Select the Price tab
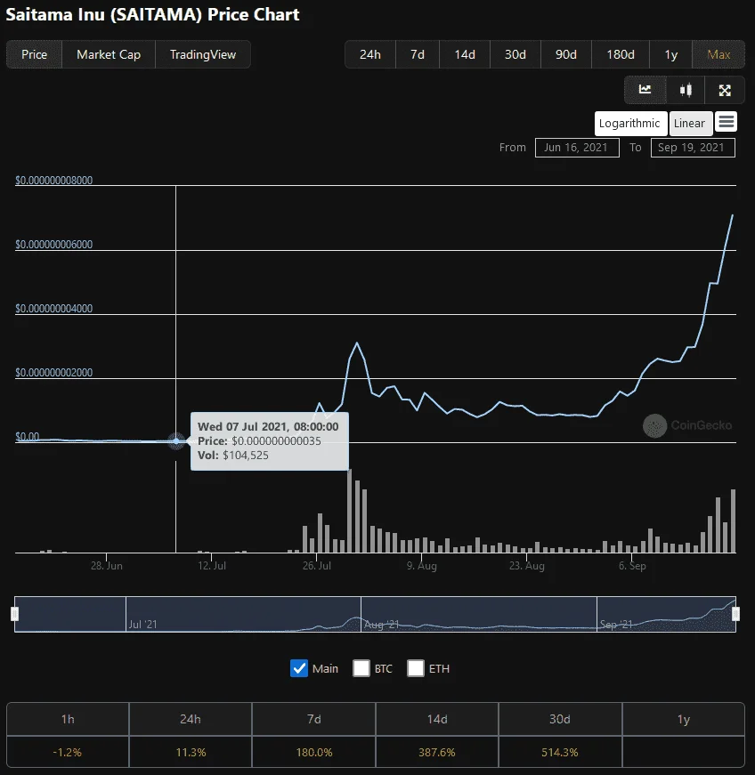This screenshot has width=755, height=775. (x=34, y=54)
